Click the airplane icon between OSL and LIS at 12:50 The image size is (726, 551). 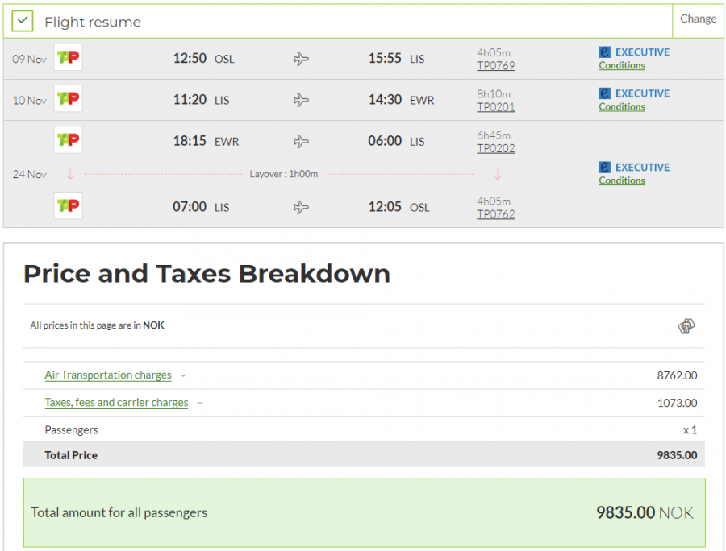(301, 59)
